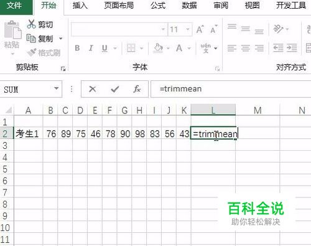Click the Fill Color bucket icon

point(158,48)
